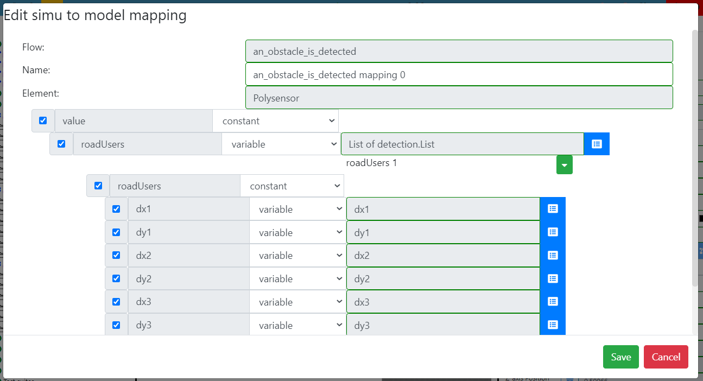Select the dy2 parameter name box
Viewport: 703px width, 381px height.
pos(189,278)
